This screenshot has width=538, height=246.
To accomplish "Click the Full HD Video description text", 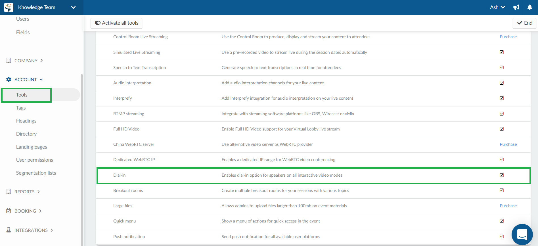I will (280, 129).
